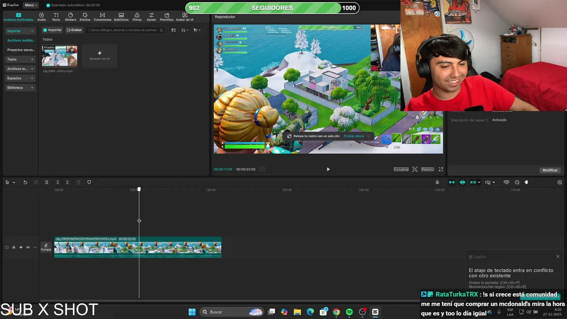Open the Audio panel
The width and height of the screenshot is (567, 319).
click(x=42, y=17)
